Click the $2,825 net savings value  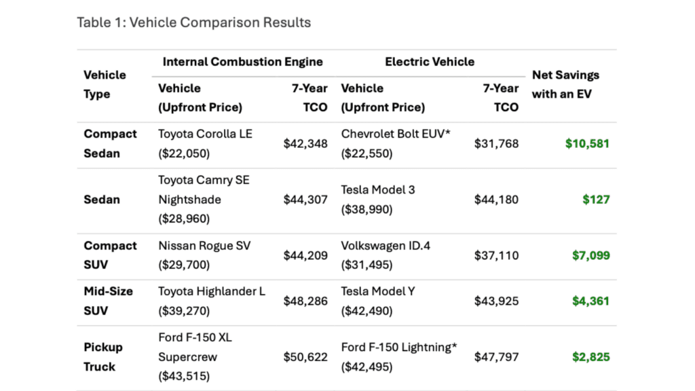(x=590, y=357)
